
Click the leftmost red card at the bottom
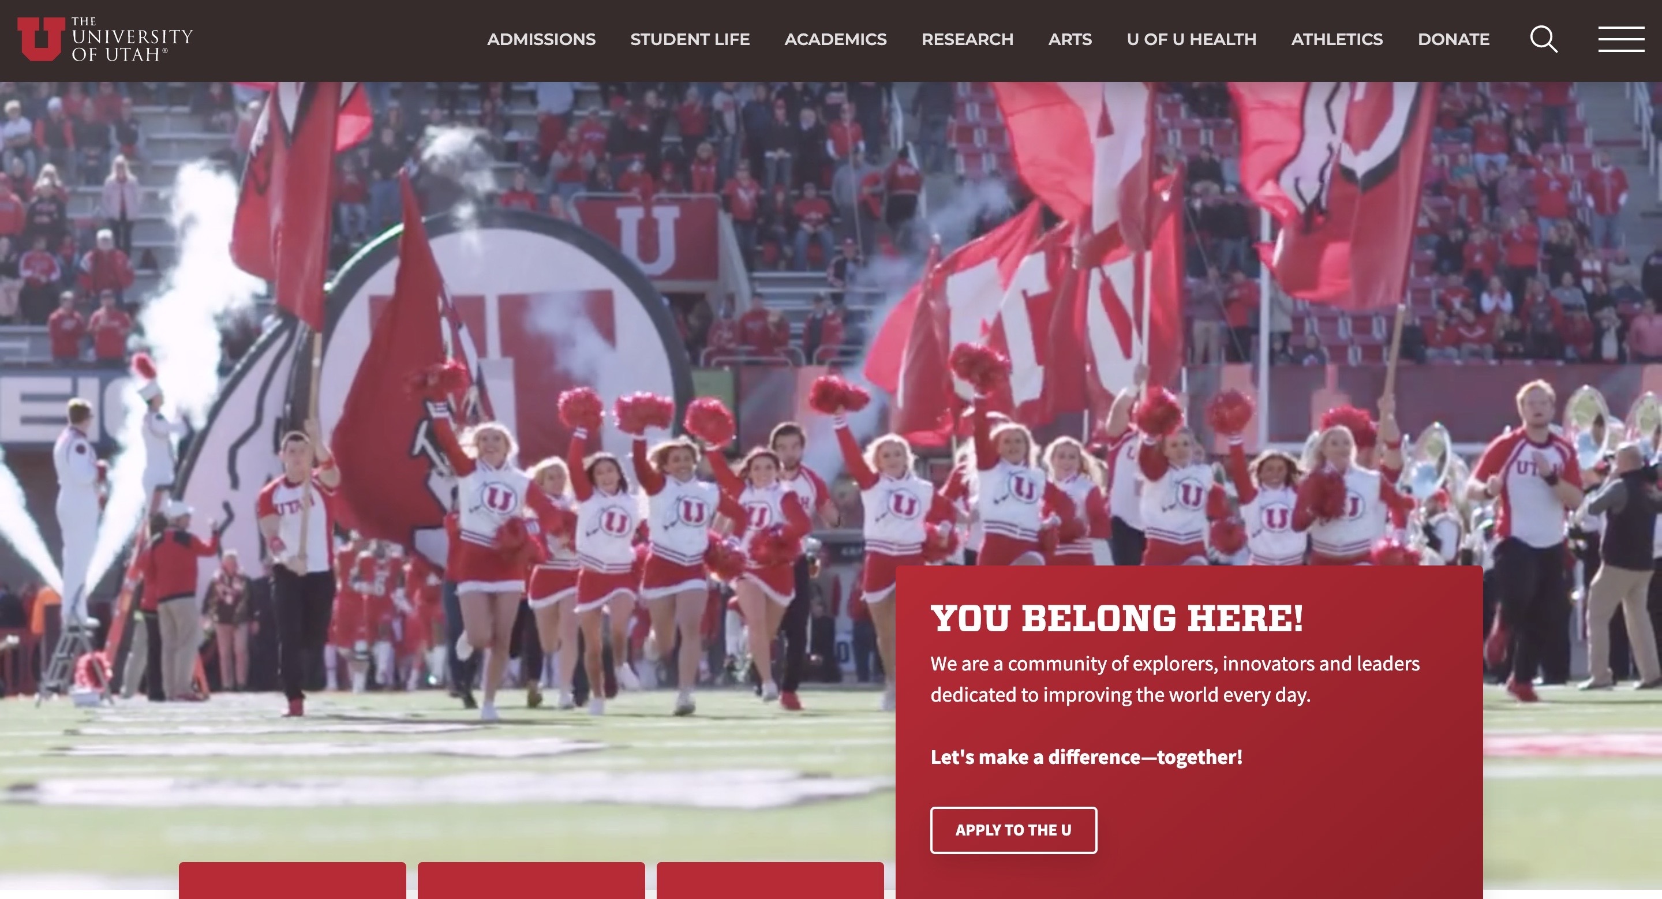point(292,881)
